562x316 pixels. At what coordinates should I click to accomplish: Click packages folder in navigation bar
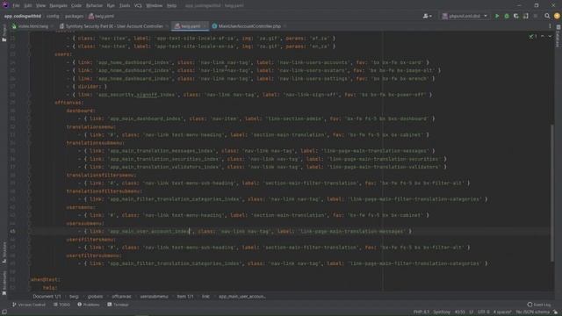click(x=74, y=16)
